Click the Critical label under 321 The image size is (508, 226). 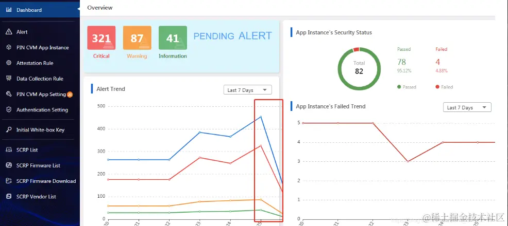point(101,56)
